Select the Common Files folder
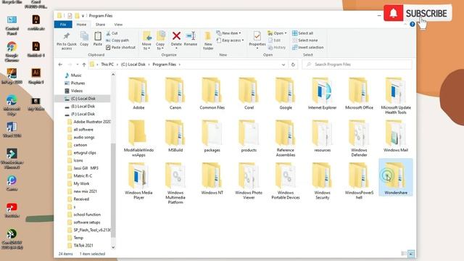This screenshot has width=464, height=261. click(x=212, y=94)
